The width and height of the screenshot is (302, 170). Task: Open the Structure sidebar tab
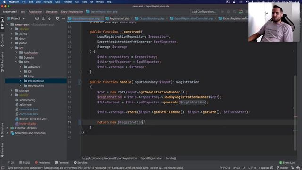tap(2, 130)
